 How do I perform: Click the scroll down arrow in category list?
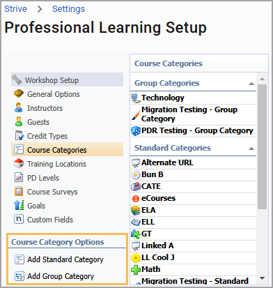[262, 278]
